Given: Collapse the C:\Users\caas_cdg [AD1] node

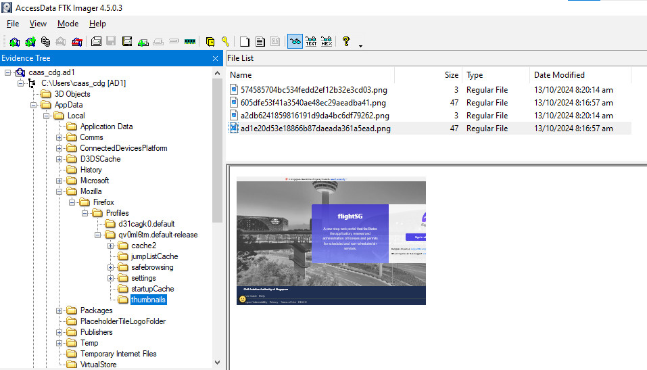Looking at the screenshot, I should (20, 83).
